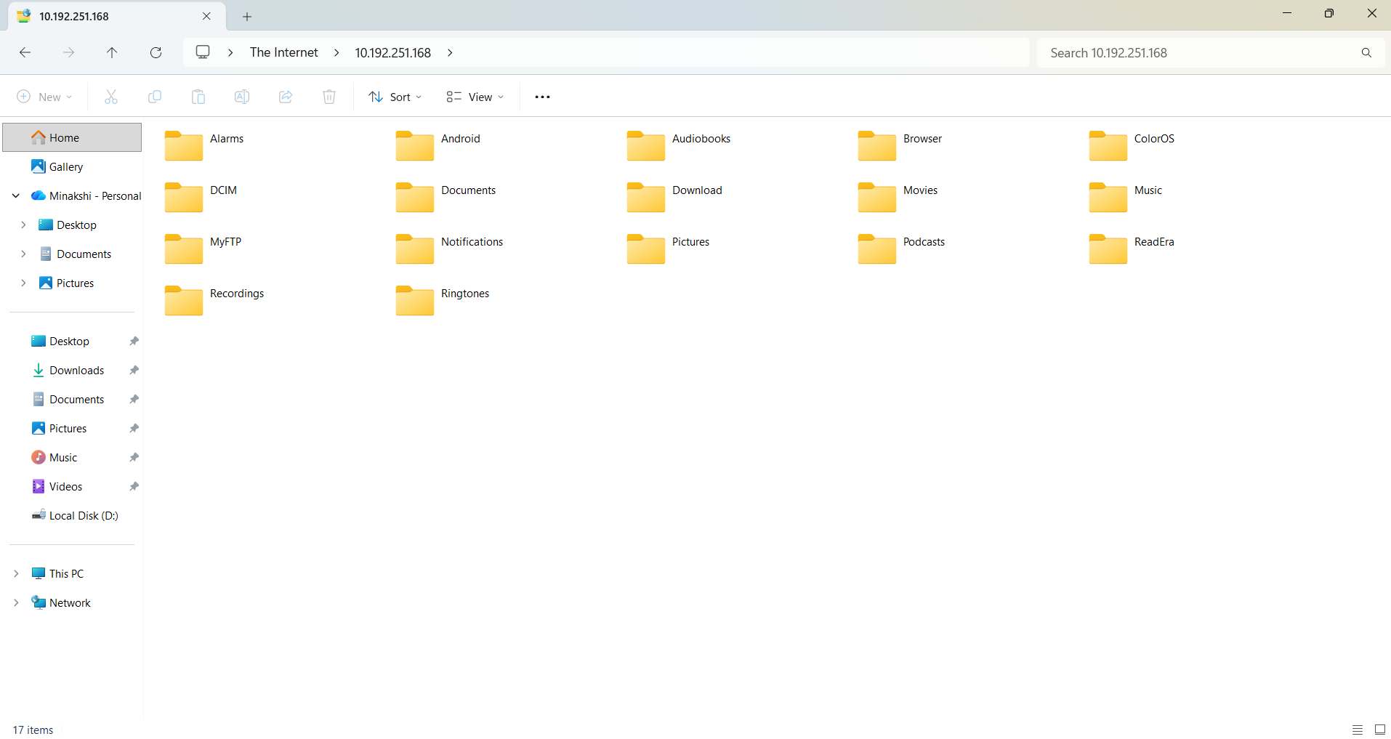Go up one folder level

[x=112, y=52]
